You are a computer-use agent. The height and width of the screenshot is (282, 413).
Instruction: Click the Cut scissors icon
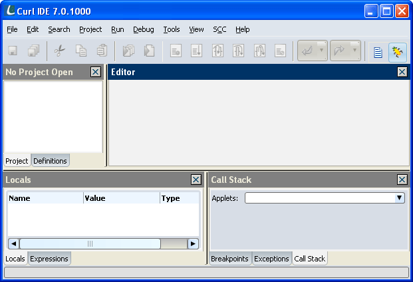(x=59, y=51)
